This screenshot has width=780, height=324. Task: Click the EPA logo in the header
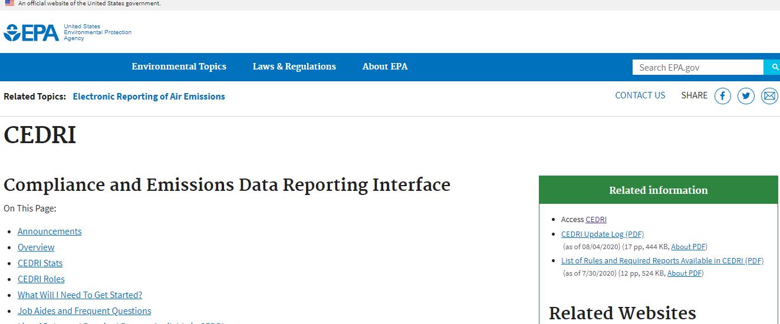click(x=32, y=32)
